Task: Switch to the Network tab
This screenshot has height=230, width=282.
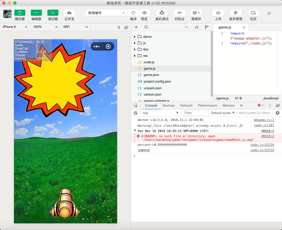Action: tap(186, 105)
